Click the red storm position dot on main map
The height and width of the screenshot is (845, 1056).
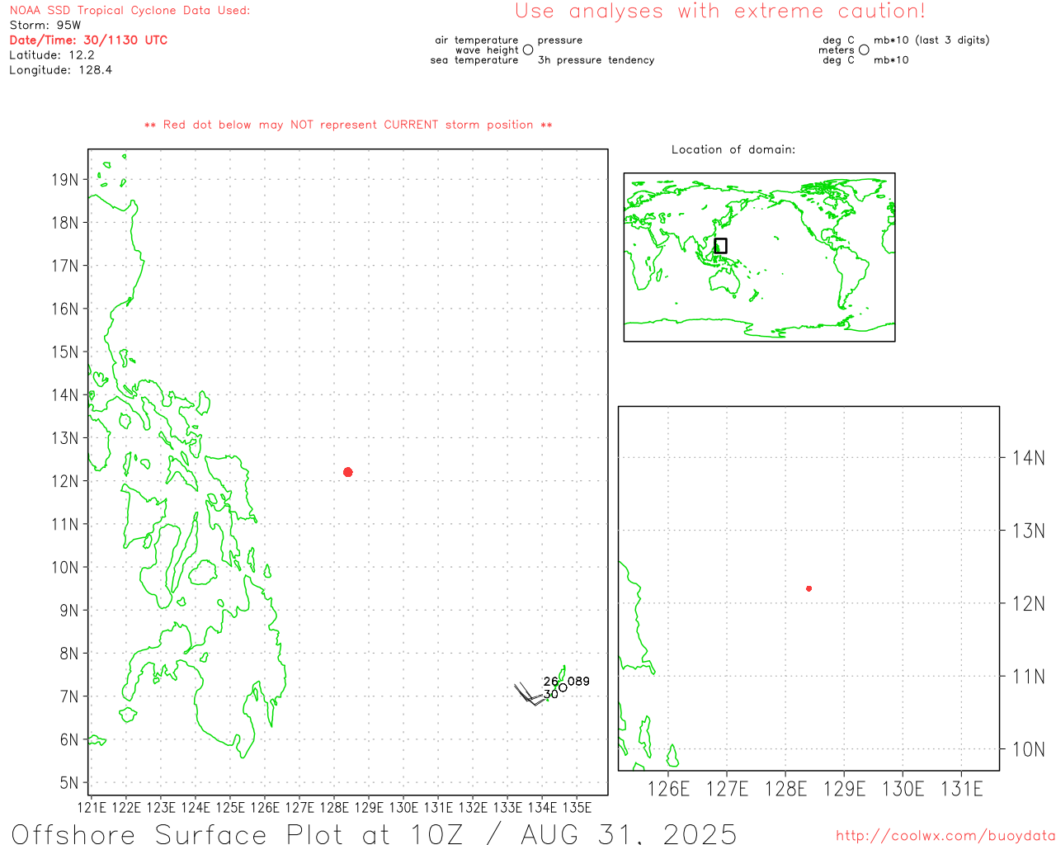(x=348, y=472)
